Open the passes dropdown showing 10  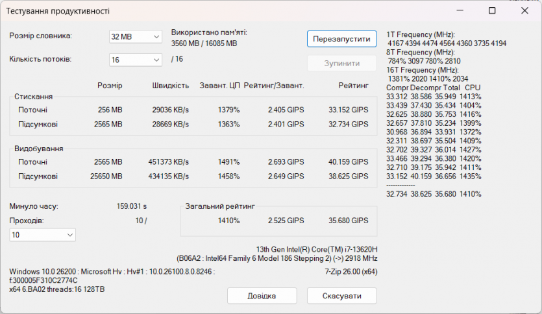(x=42, y=234)
